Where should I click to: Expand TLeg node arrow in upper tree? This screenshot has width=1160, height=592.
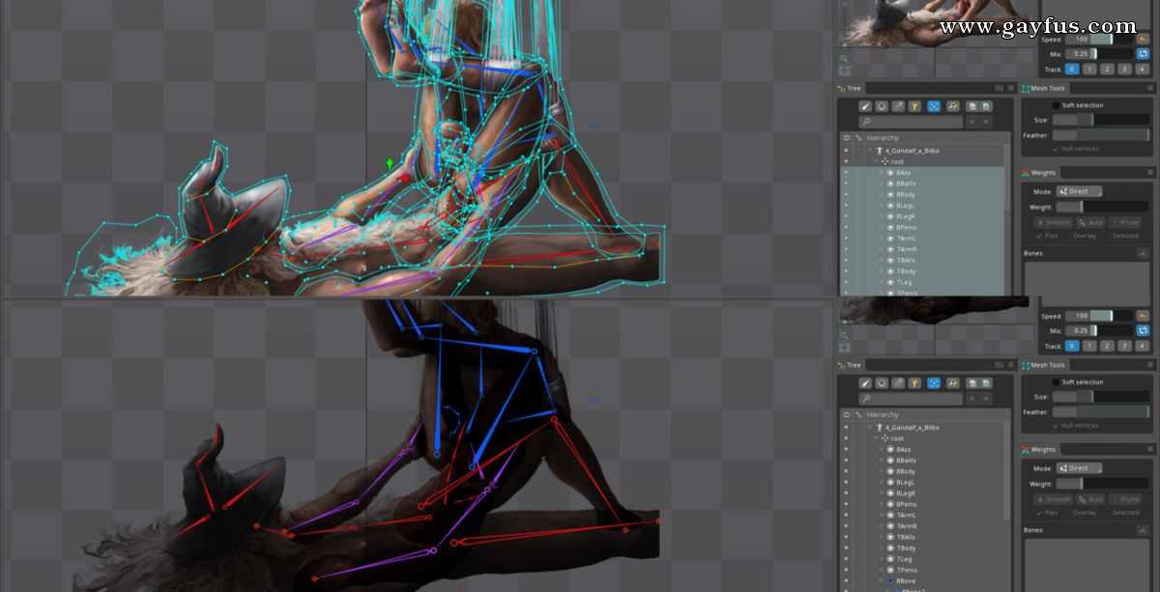(883, 283)
